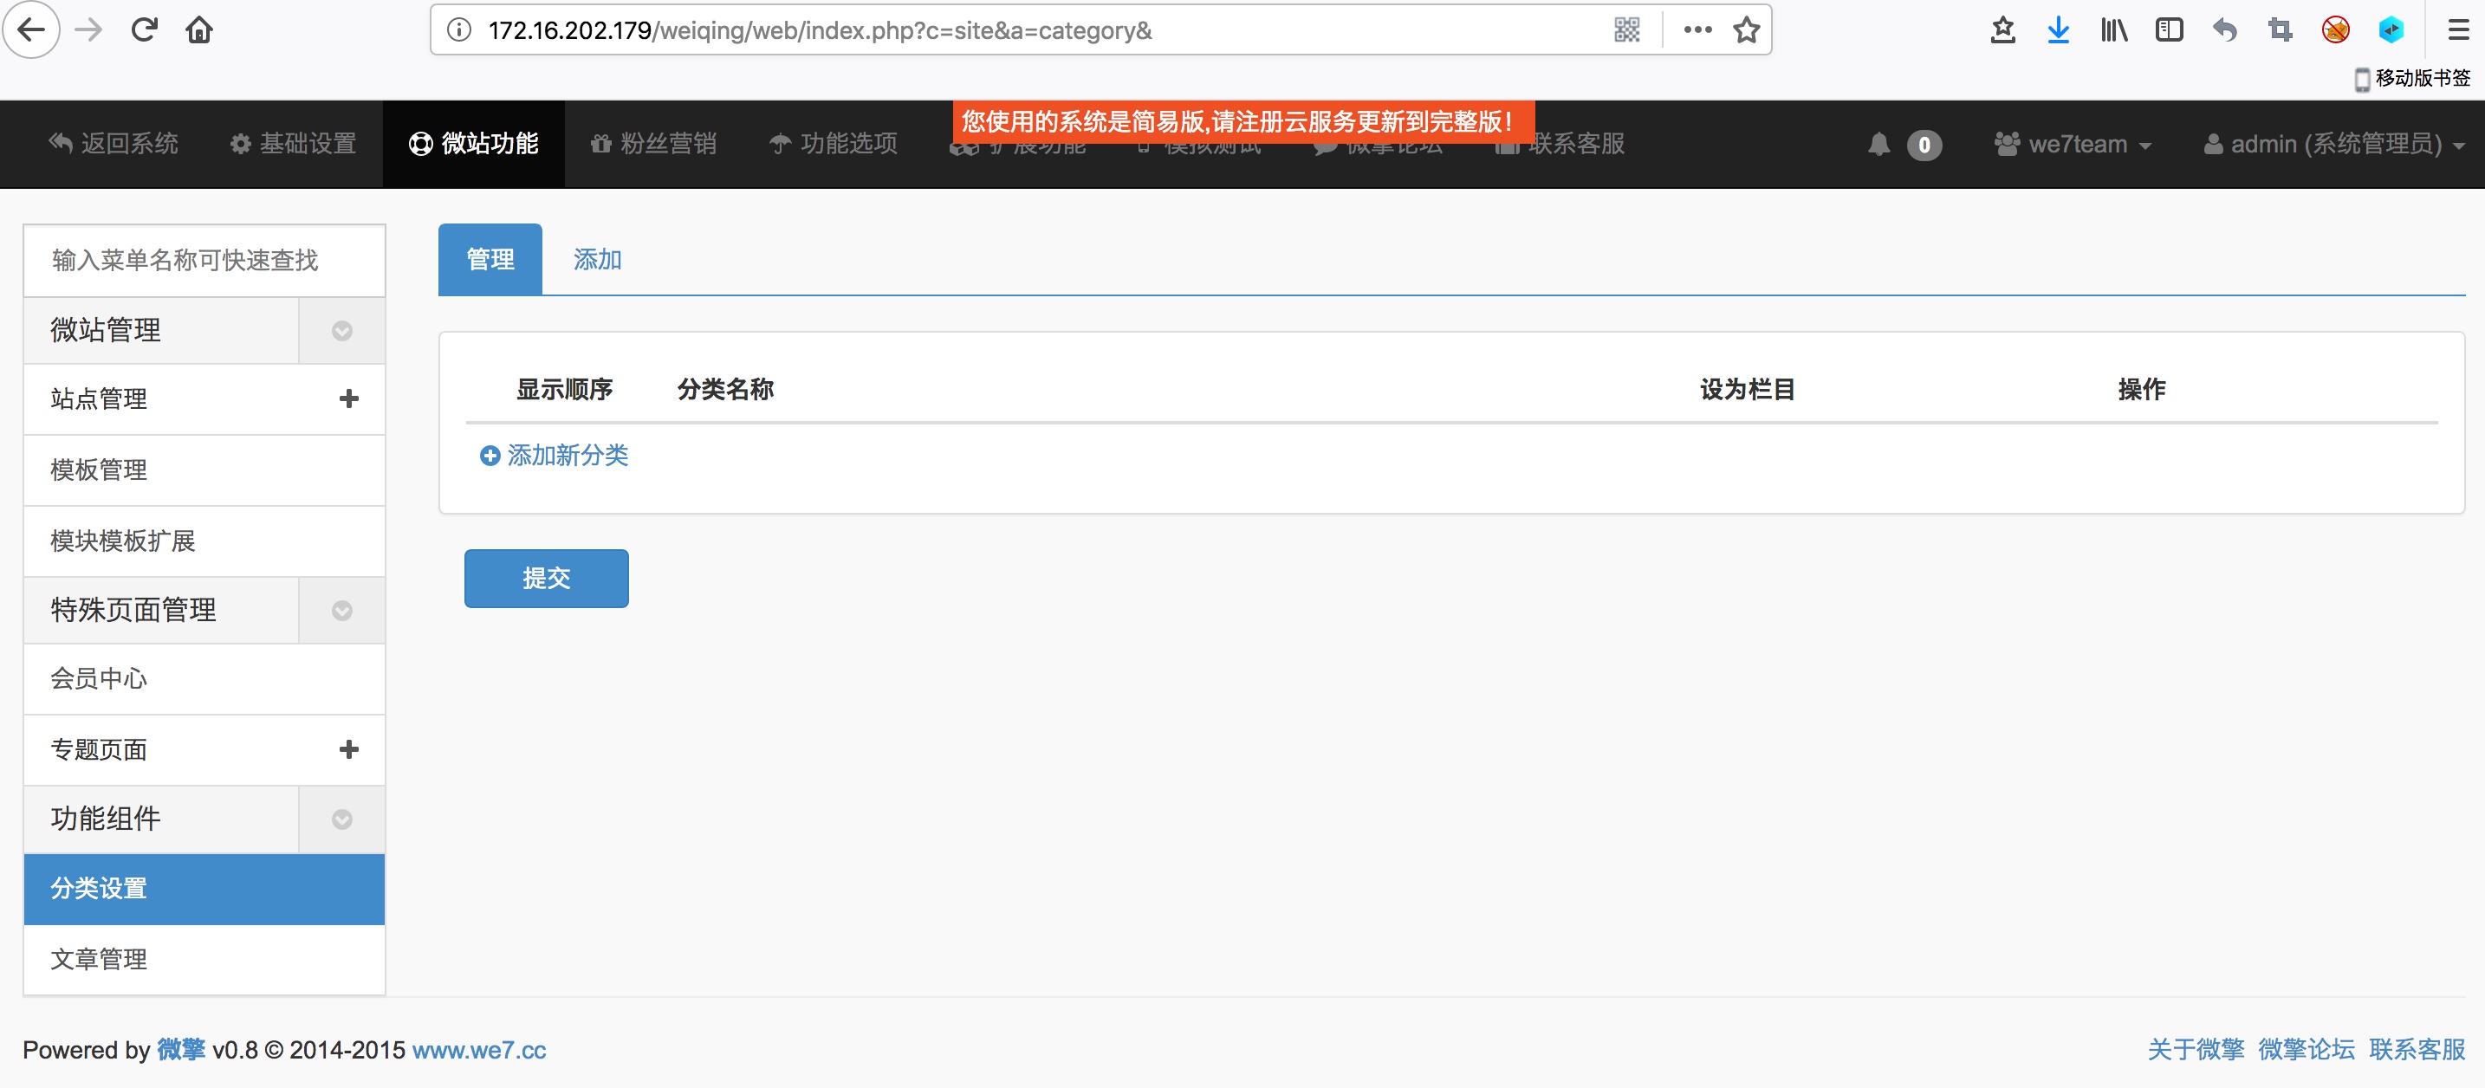The image size is (2485, 1088).
Task: Open the browser downloads arrow icon
Action: (2058, 30)
